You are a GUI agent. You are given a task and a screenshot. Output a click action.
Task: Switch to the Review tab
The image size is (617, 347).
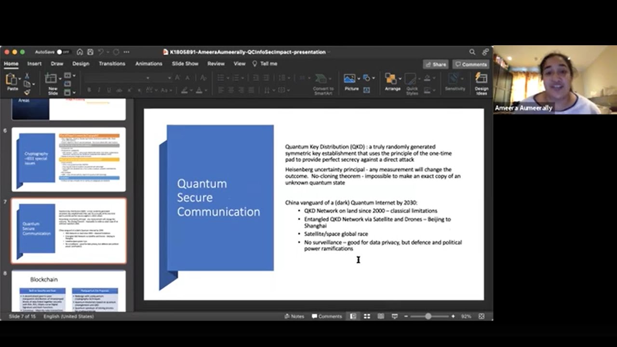click(x=216, y=64)
